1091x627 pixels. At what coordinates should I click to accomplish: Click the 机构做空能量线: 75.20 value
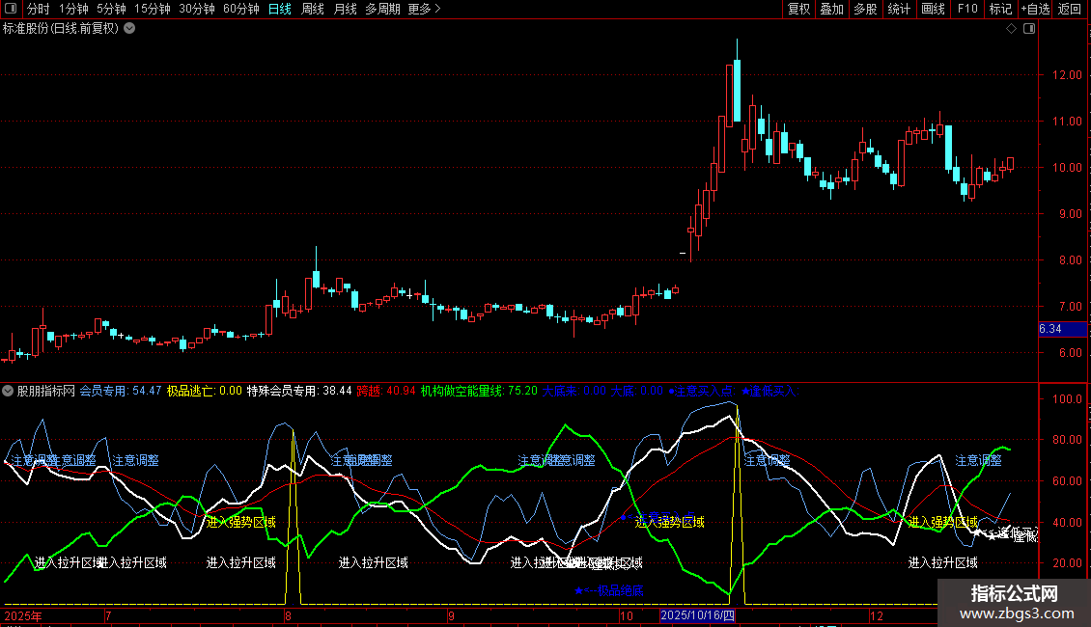tap(479, 391)
